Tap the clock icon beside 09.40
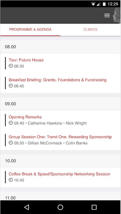Image resolution: width=121 pixels, height=214 pixels. pos(11,123)
